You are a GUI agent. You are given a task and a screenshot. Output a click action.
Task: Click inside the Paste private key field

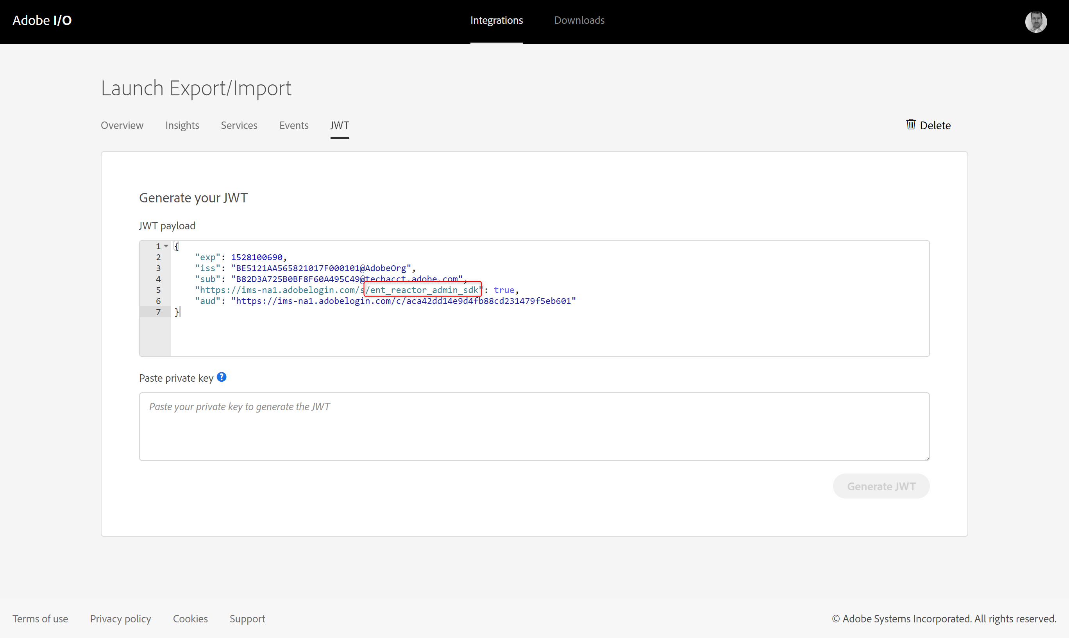534,427
